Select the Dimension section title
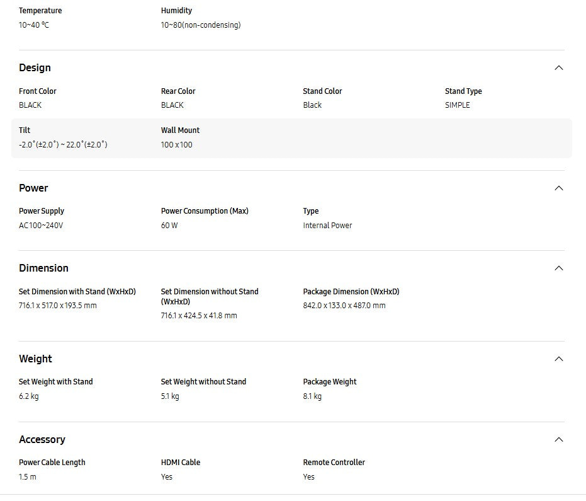The width and height of the screenshot is (586, 501). 43,268
